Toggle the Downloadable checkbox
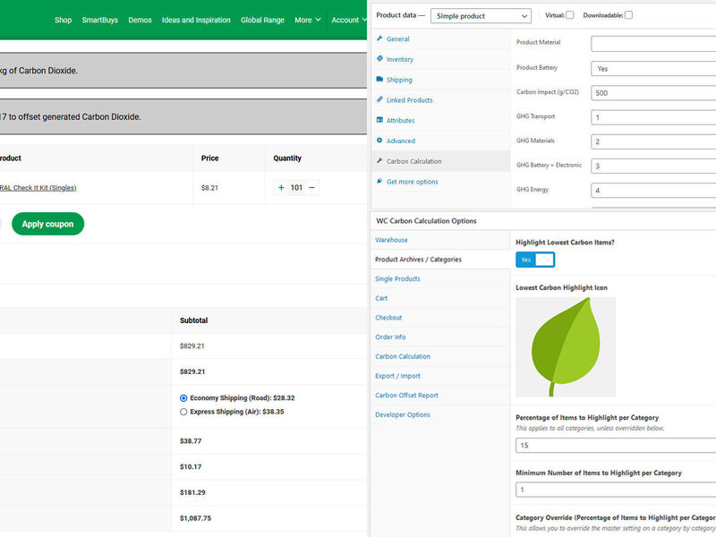The image size is (716, 537). click(629, 15)
